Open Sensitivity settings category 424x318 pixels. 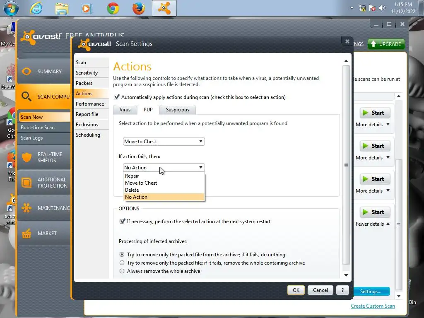92,73
